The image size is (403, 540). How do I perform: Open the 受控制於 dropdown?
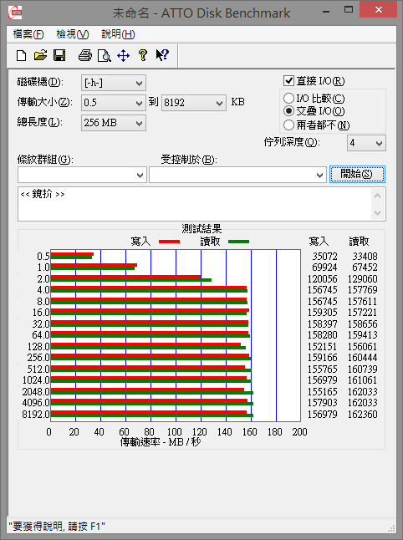click(237, 175)
